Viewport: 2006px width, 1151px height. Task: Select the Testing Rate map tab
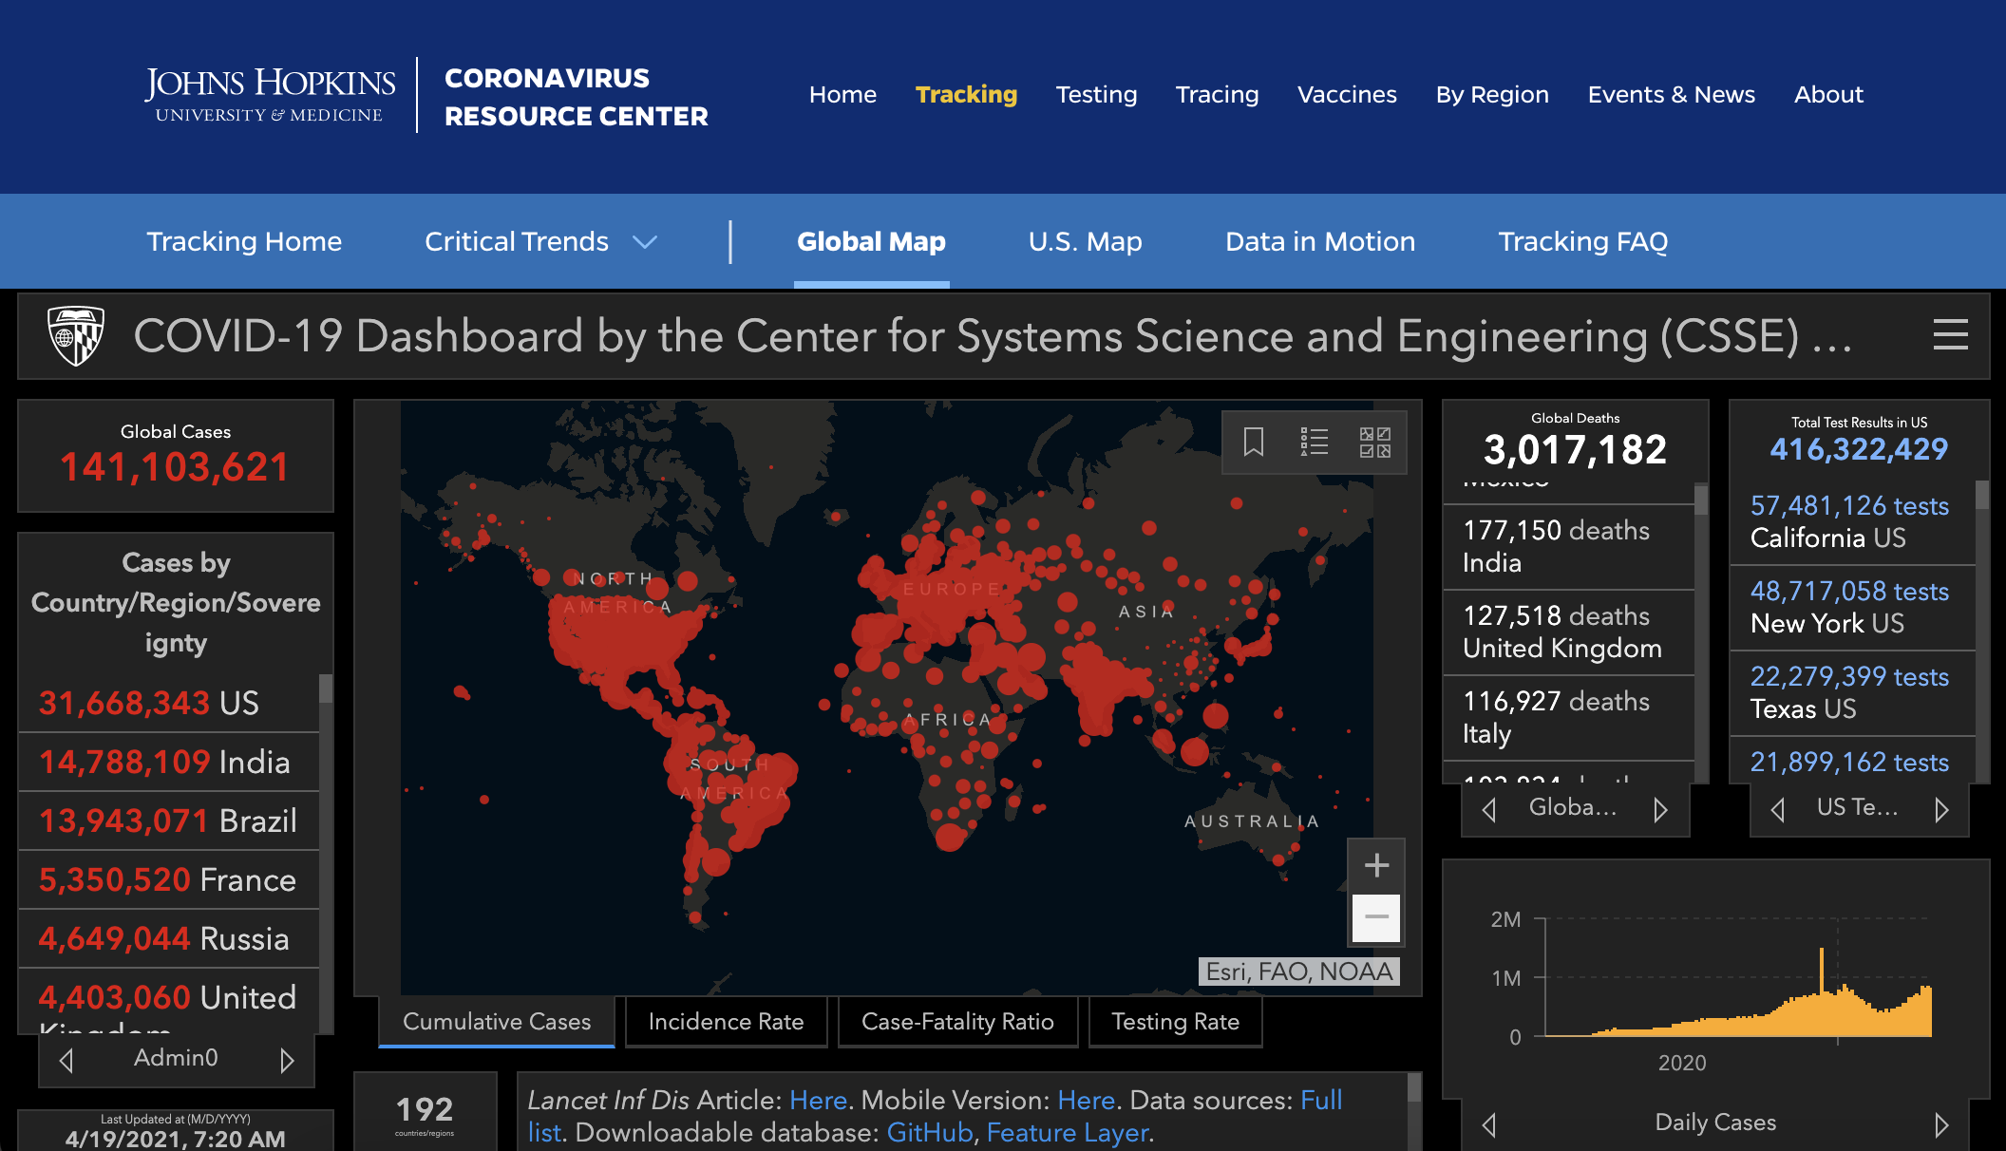(1175, 1022)
